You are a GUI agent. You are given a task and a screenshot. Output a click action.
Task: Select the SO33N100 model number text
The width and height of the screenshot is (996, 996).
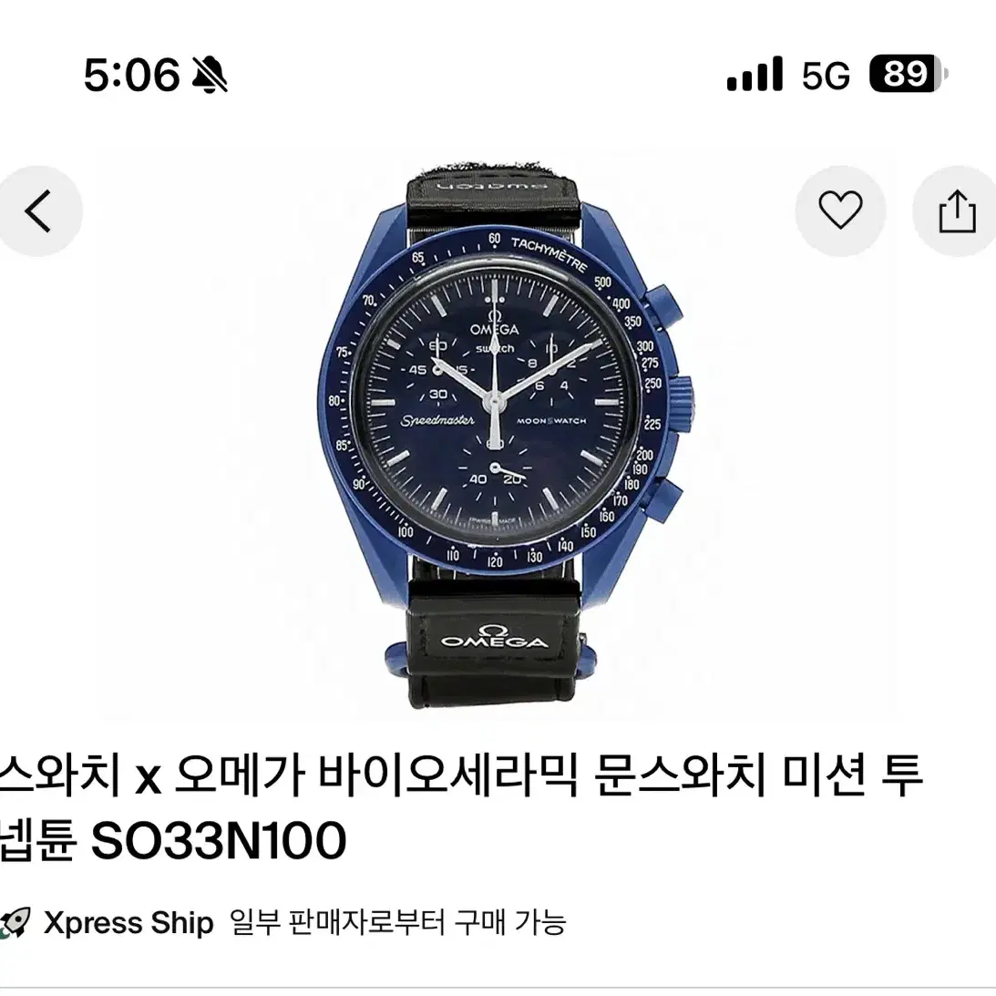click(x=219, y=840)
